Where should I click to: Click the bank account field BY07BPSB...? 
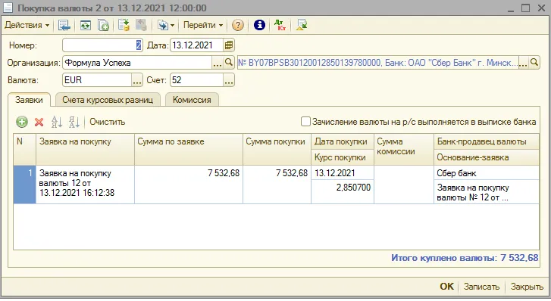(x=377, y=63)
